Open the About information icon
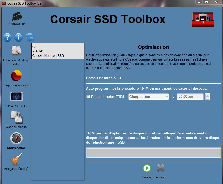223x184 pixels. pos(18,37)
